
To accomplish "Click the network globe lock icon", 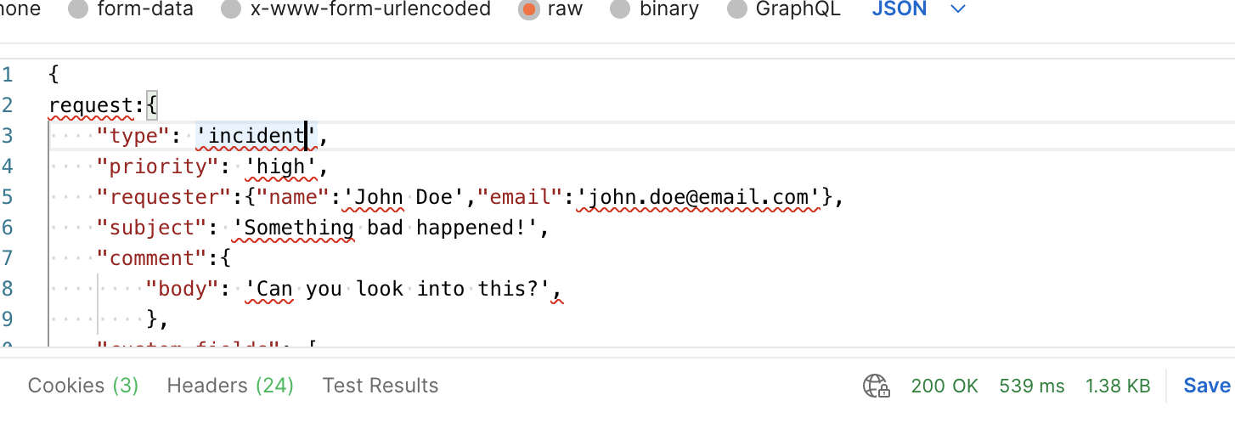I will 876,386.
